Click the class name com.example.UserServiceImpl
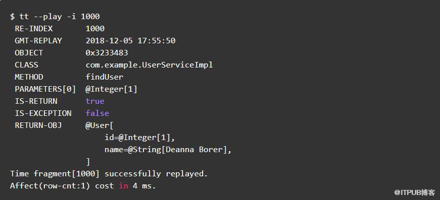Image resolution: width=440 pixels, height=200 pixels. [x=150, y=65]
